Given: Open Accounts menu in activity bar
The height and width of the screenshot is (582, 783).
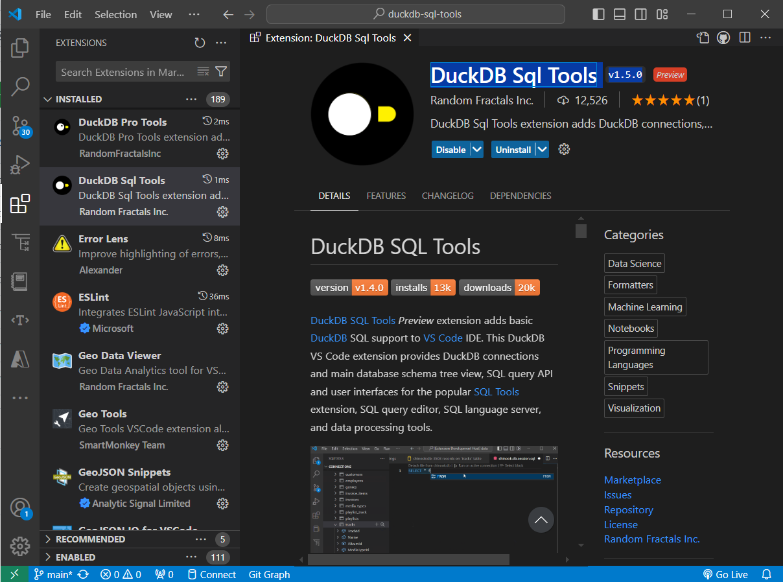Looking at the screenshot, I should pos(20,507).
